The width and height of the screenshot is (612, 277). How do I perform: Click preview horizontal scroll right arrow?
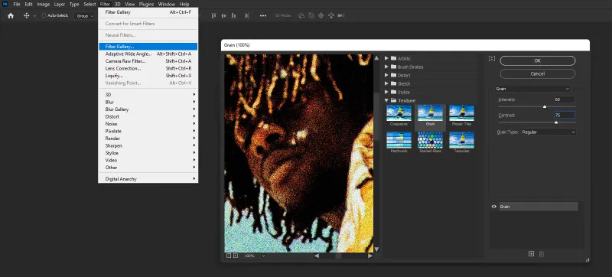coord(370,256)
